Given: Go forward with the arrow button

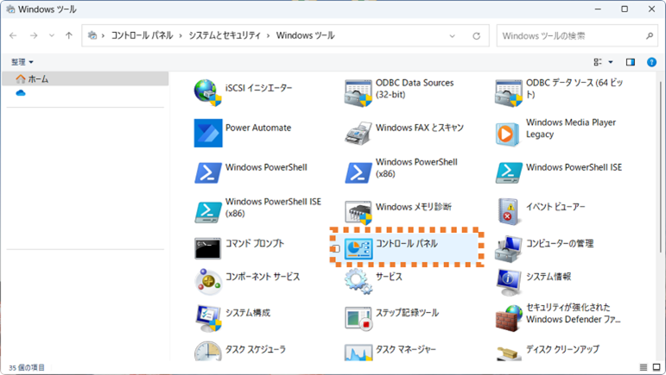Looking at the screenshot, I should [34, 35].
